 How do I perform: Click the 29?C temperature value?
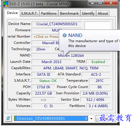click(100, 81)
